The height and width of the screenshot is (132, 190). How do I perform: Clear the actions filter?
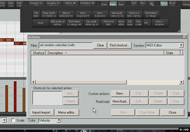click(x=100, y=45)
